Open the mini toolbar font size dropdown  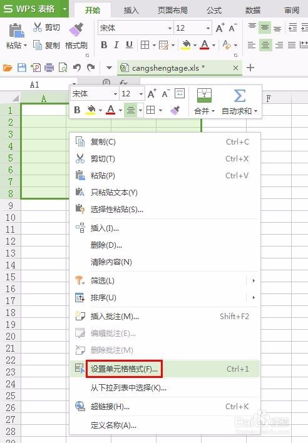[x=141, y=94]
